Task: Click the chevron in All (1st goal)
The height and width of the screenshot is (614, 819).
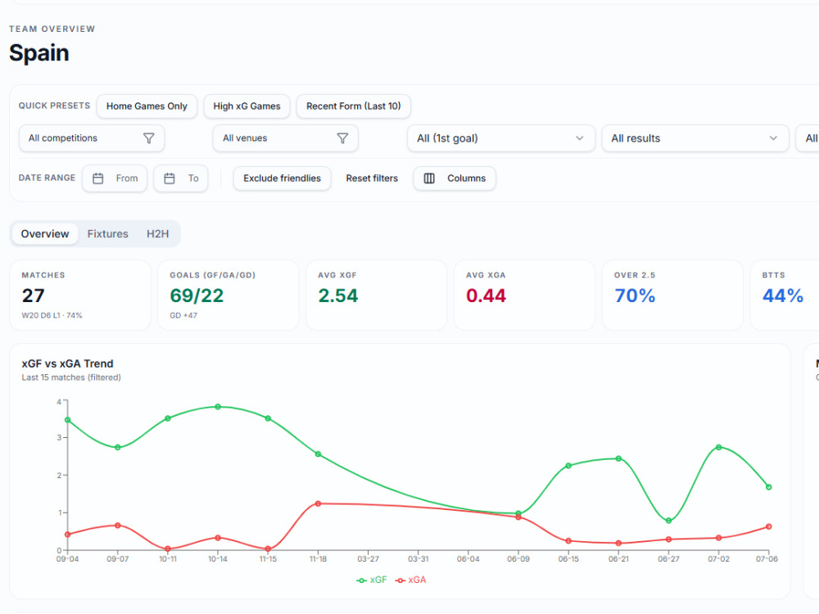Action: point(579,138)
